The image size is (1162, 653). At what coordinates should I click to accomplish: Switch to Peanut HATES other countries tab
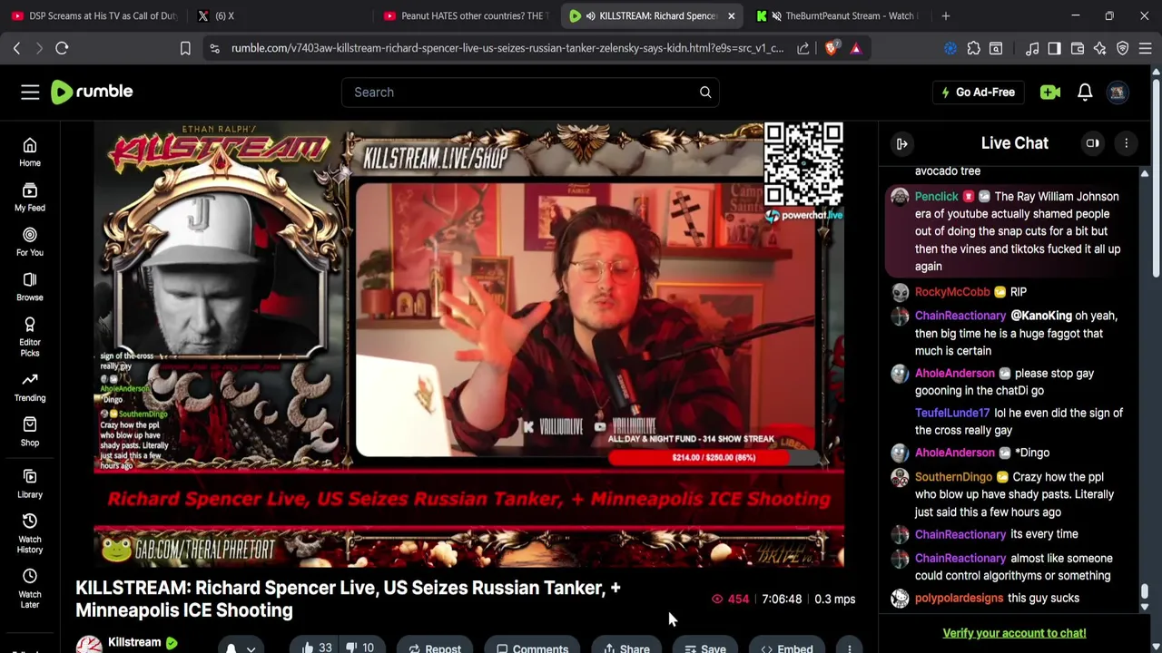pos(465,15)
